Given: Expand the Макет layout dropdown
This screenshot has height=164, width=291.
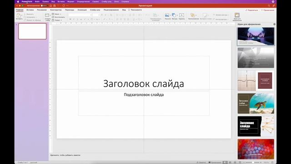Looking at the screenshot, I should pos(56,14).
